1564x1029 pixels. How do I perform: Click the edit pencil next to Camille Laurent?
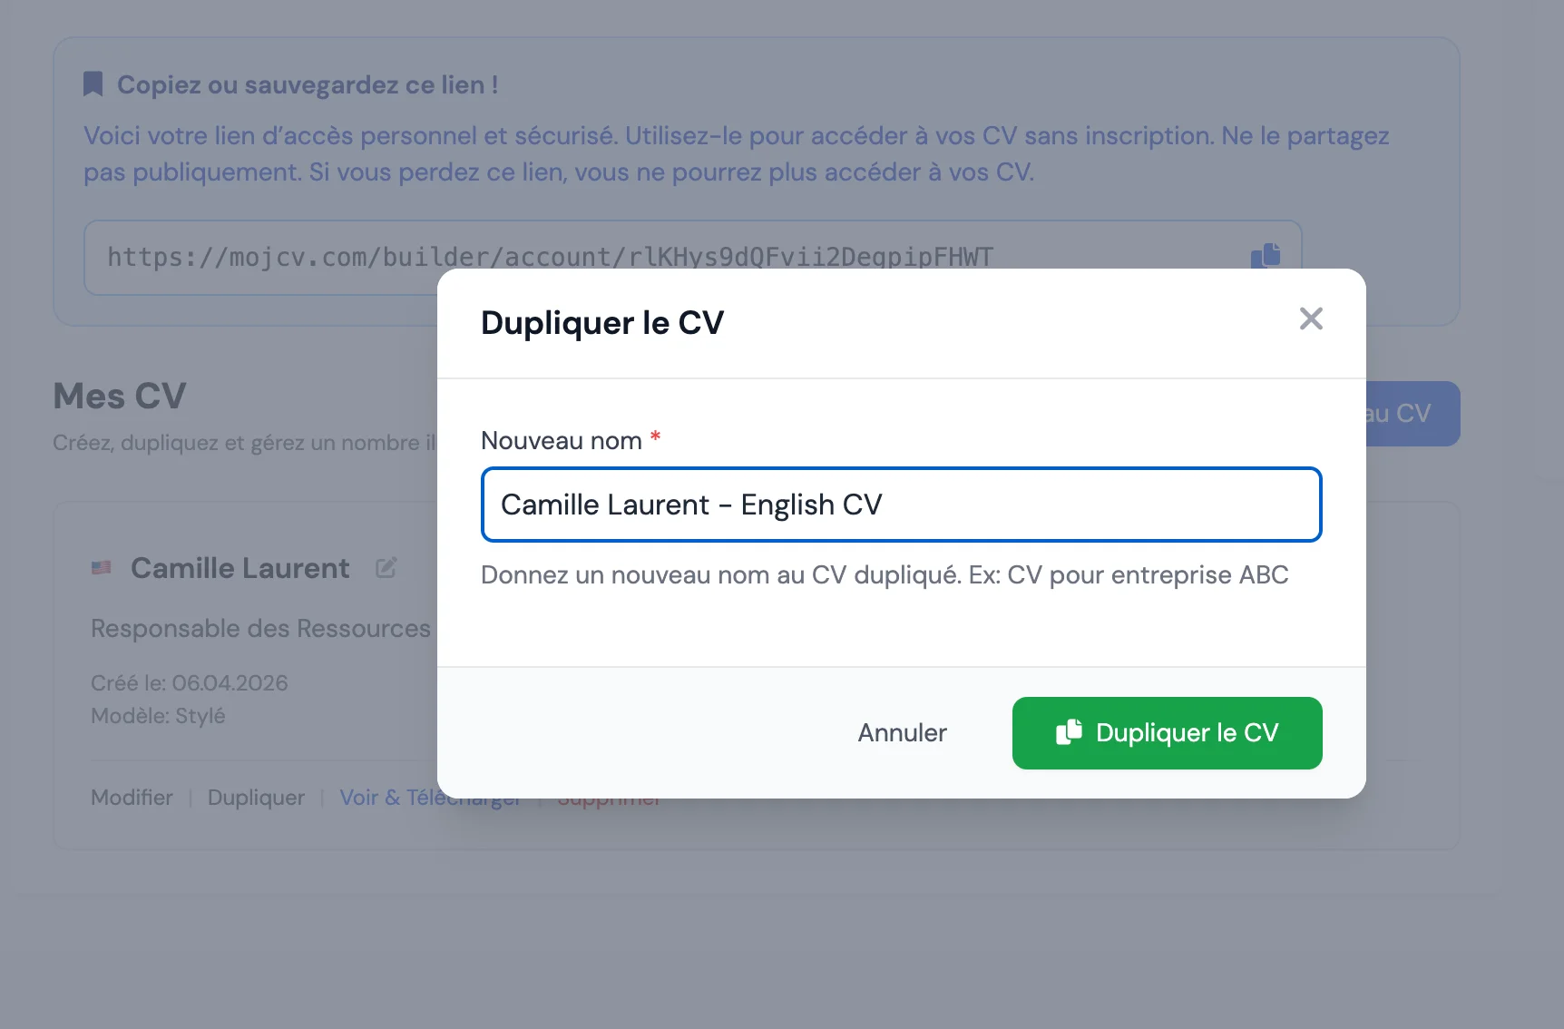(386, 567)
